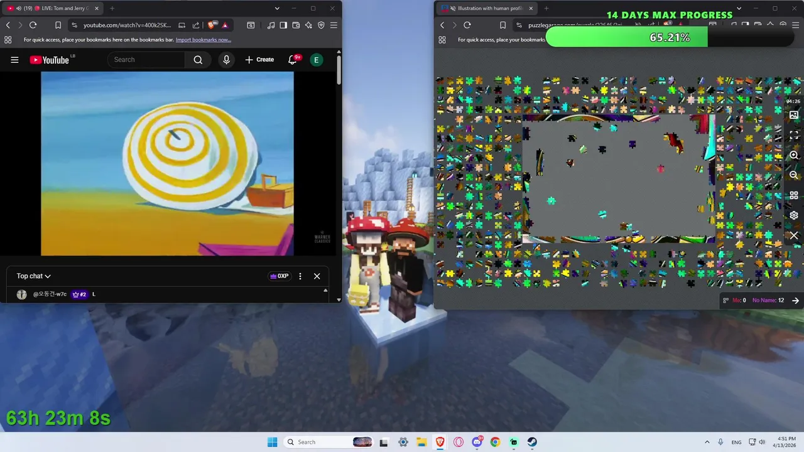804x452 pixels.
Task: Bookmark the puzzle page
Action: pyautogui.click(x=503, y=25)
